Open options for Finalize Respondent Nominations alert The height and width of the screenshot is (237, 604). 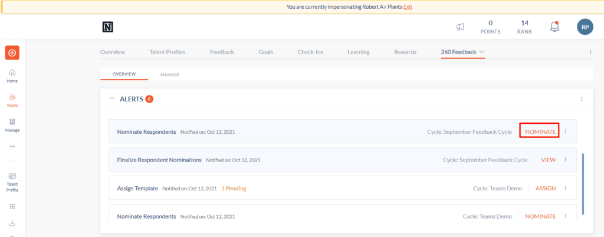click(x=566, y=160)
